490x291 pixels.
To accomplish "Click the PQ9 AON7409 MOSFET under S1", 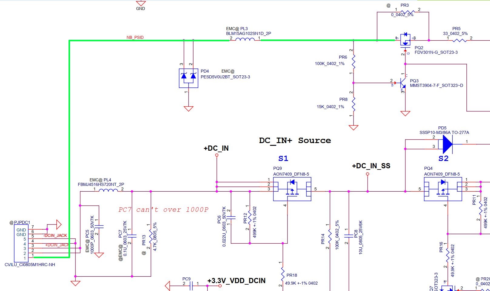I will pyautogui.click(x=292, y=189).
